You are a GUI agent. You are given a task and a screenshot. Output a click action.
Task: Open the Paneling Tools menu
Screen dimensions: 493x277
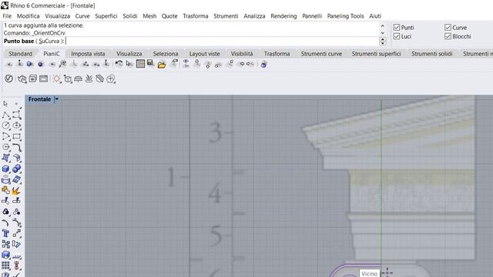pyautogui.click(x=345, y=16)
